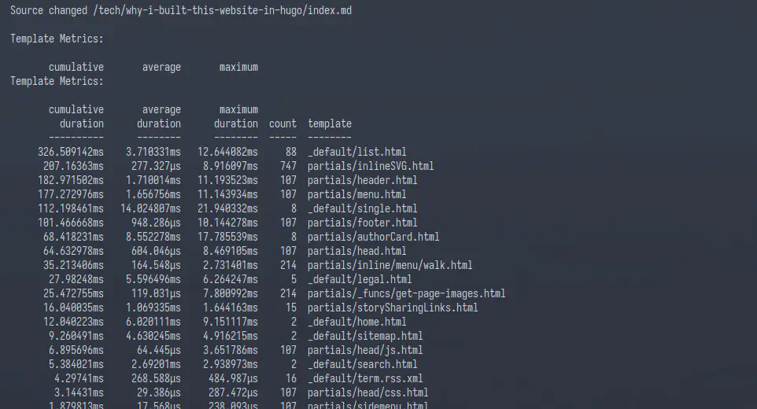
Task: Select template name partials/head/css.html
Action: [368, 392]
